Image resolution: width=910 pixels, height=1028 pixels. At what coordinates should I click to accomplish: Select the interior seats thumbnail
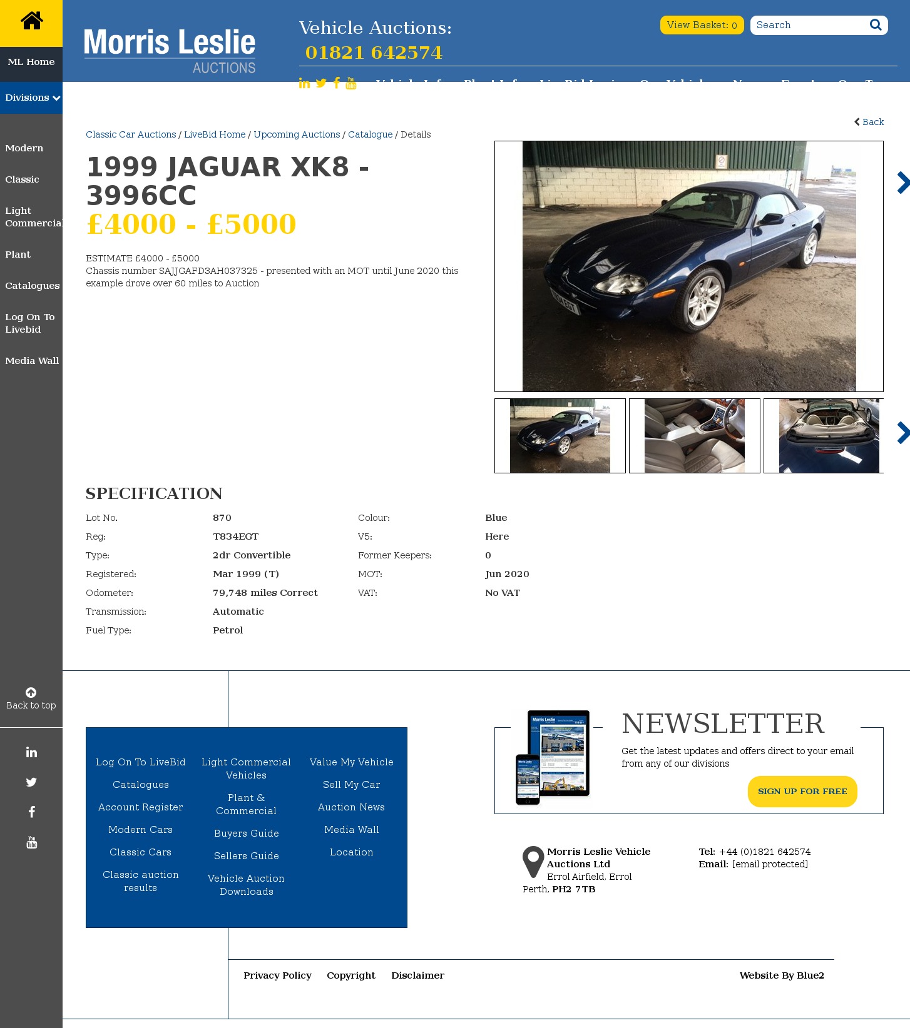695,436
